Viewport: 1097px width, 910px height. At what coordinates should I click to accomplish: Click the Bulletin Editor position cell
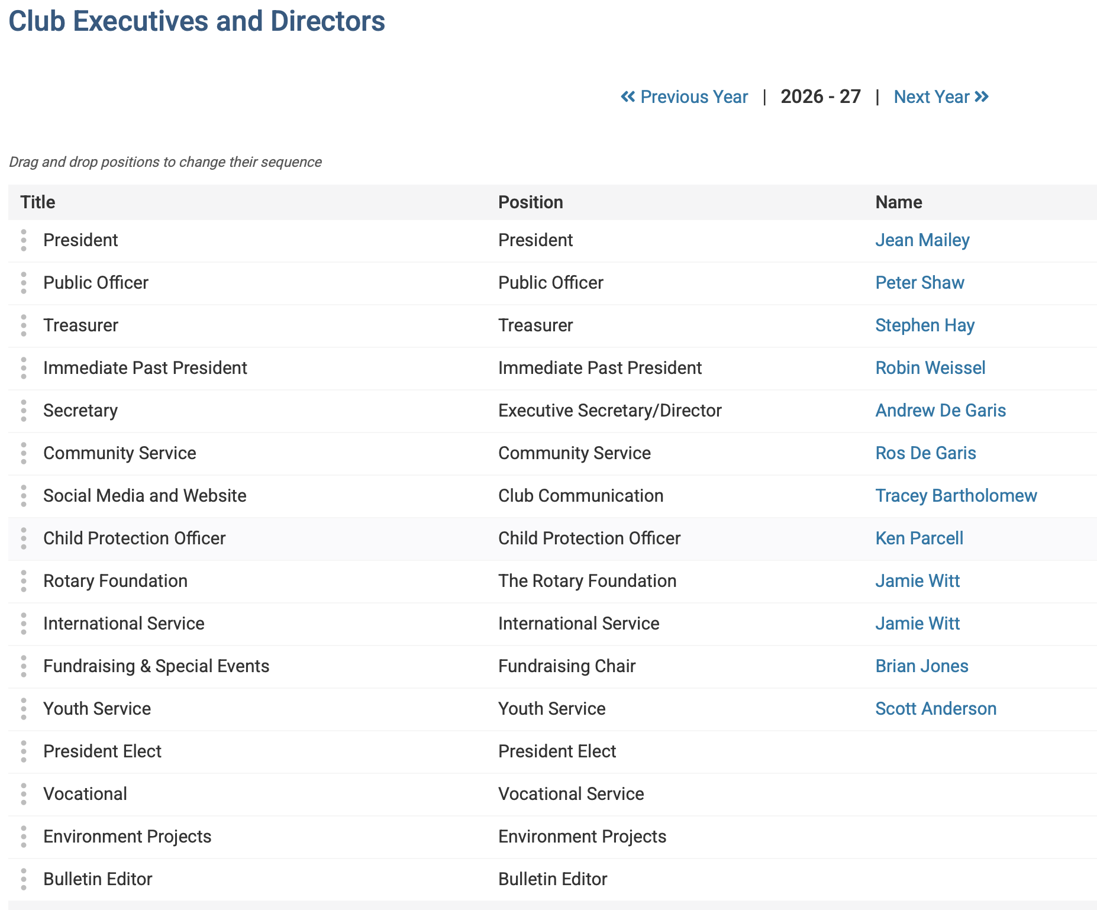tap(553, 879)
